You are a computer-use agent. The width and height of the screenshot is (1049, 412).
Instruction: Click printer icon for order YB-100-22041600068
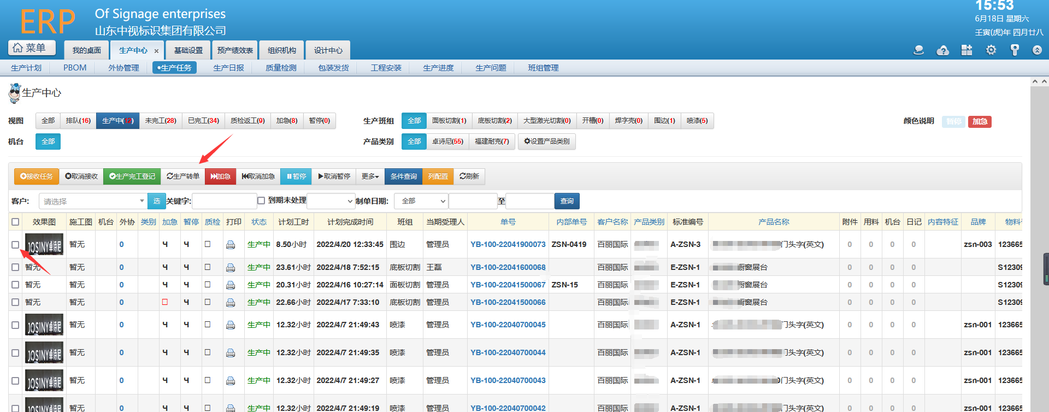click(x=231, y=268)
